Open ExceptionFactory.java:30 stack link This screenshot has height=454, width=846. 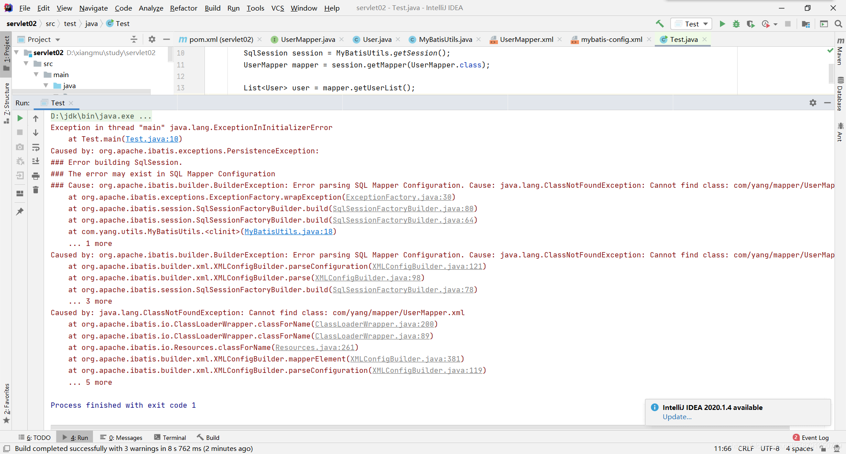(399, 197)
